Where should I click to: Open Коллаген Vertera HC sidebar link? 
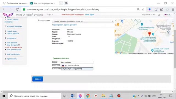coord(15,26)
